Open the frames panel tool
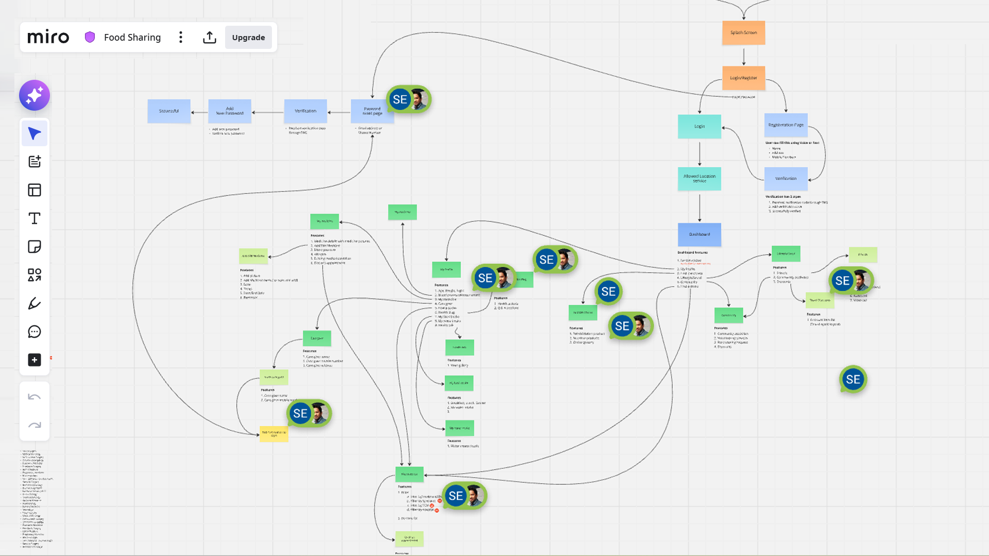Screen dimensions: 989x556 pyautogui.click(x=35, y=190)
